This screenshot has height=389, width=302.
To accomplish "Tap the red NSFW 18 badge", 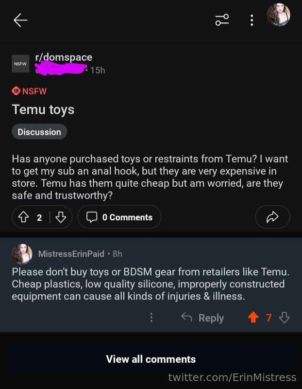I will pyautogui.click(x=29, y=91).
